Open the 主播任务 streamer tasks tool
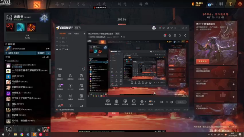This screenshot has height=137, width=244. pyautogui.click(x=81, y=77)
